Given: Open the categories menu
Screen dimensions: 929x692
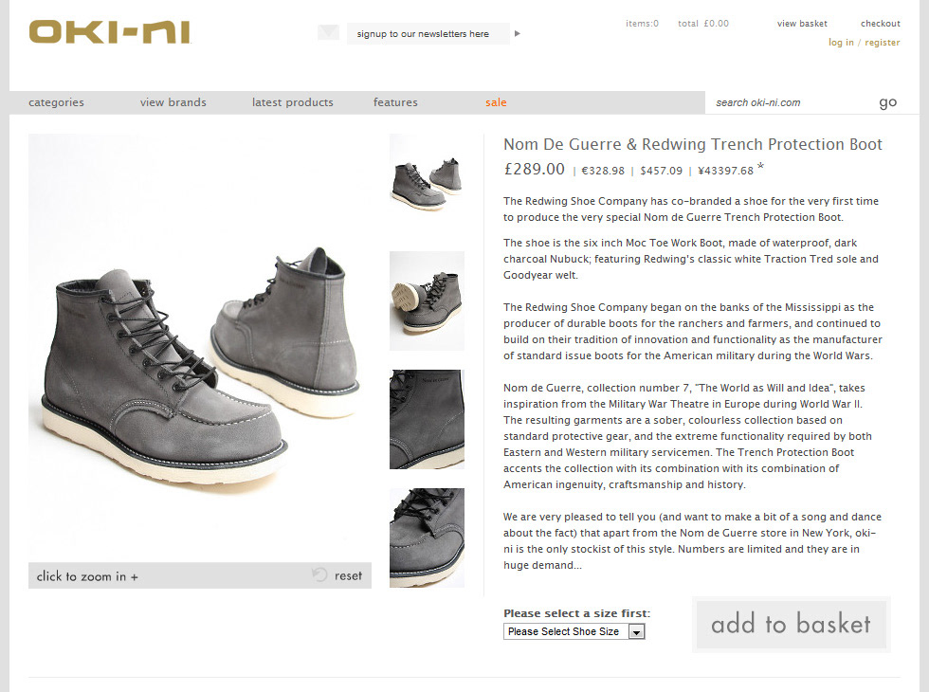Looking at the screenshot, I should pos(56,102).
